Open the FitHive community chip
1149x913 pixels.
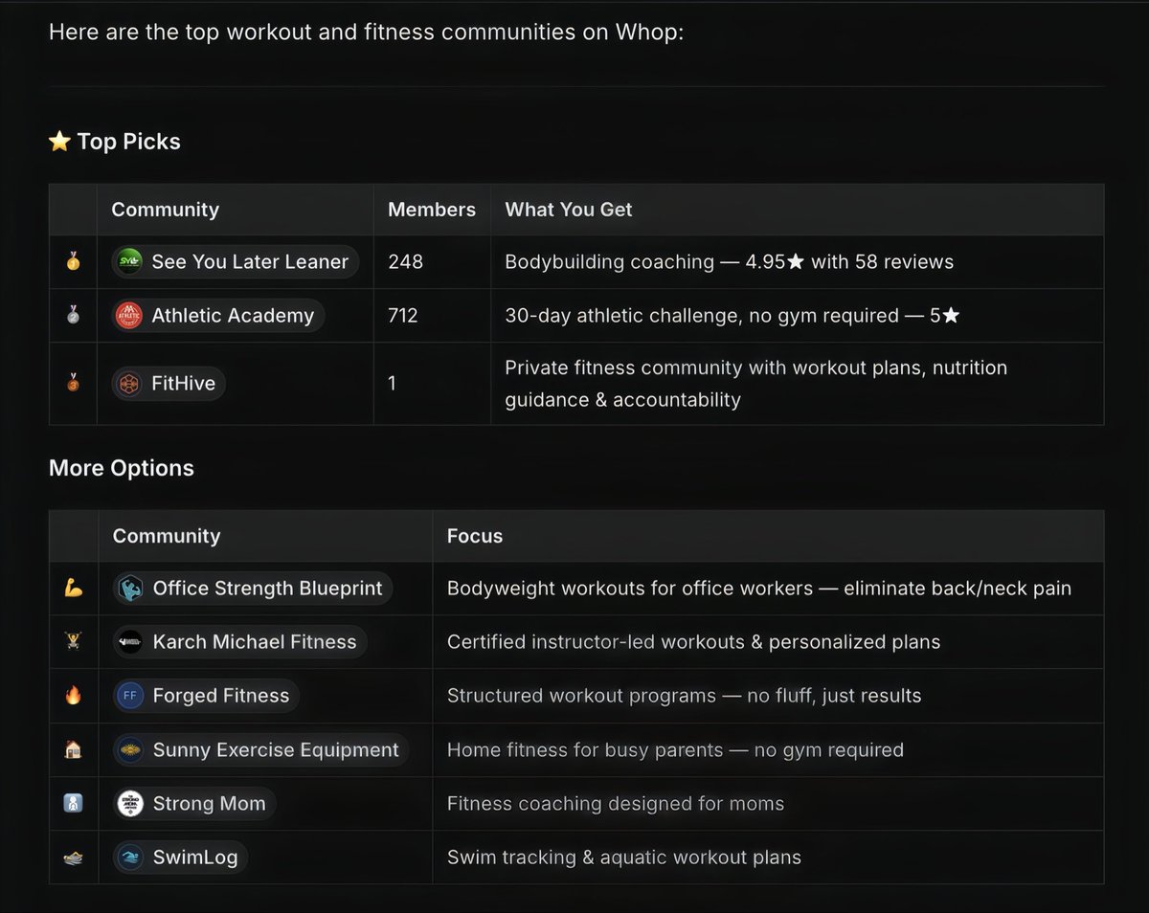169,384
